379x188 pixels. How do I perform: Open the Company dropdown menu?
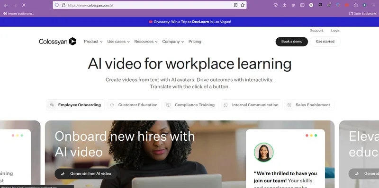[173, 42]
